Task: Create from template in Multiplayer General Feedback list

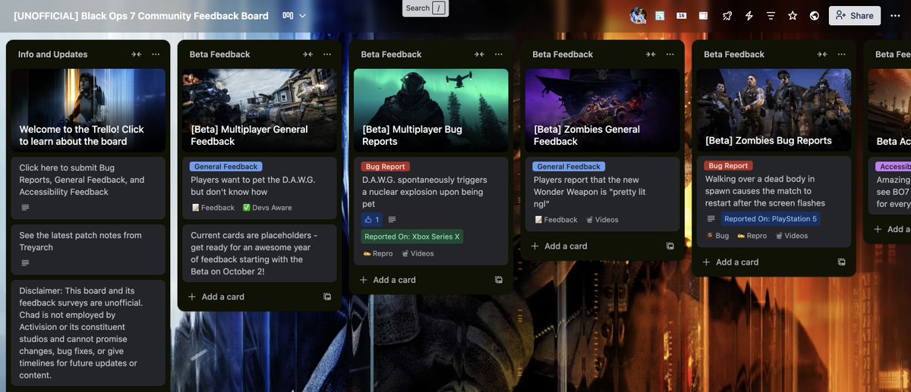Action: [x=327, y=297]
